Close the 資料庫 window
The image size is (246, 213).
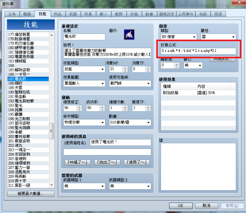point(239,2)
